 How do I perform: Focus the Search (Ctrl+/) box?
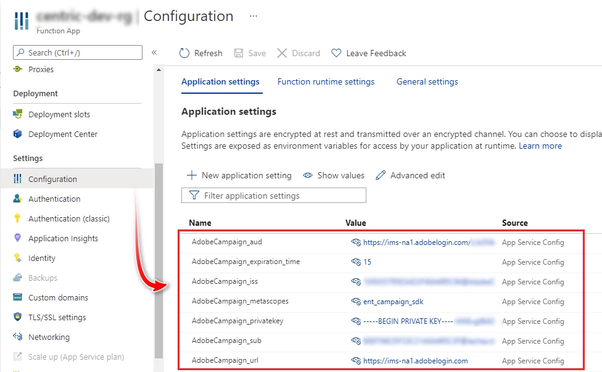pos(78,52)
